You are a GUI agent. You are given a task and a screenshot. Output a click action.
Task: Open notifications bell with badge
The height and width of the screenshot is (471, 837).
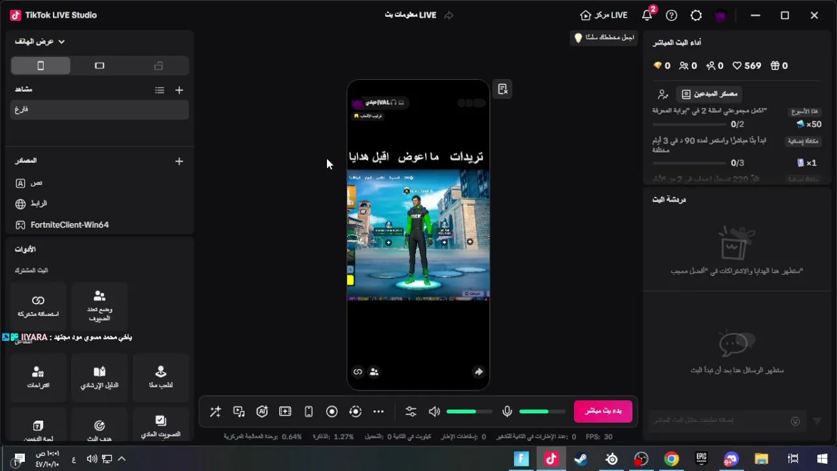[x=647, y=15]
